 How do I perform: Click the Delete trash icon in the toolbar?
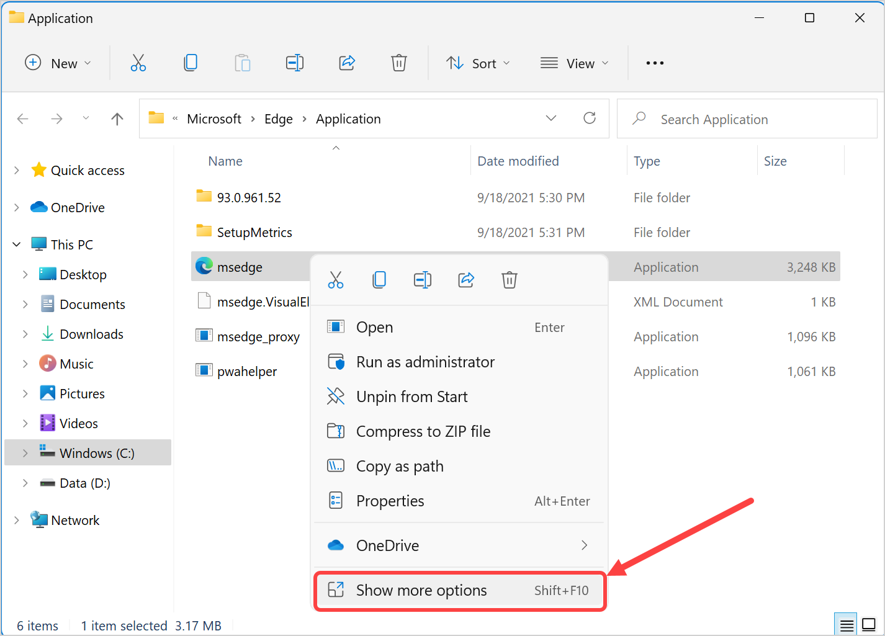398,62
